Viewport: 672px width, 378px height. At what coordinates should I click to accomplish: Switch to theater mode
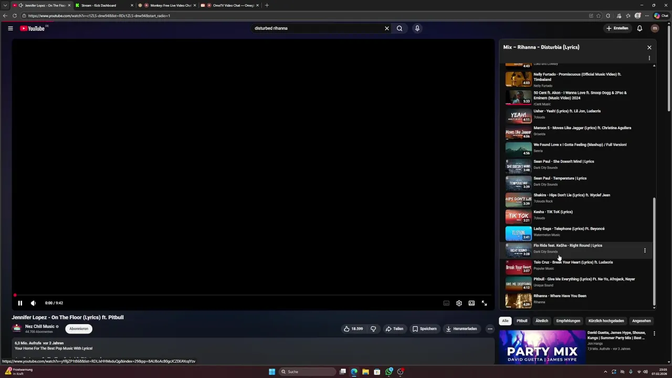pos(471,303)
